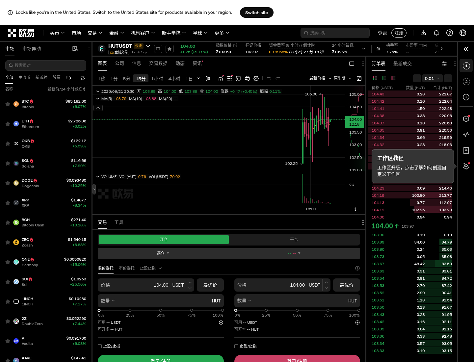Click the 注册 register button
This screenshot has width=474, height=362.
(399, 33)
